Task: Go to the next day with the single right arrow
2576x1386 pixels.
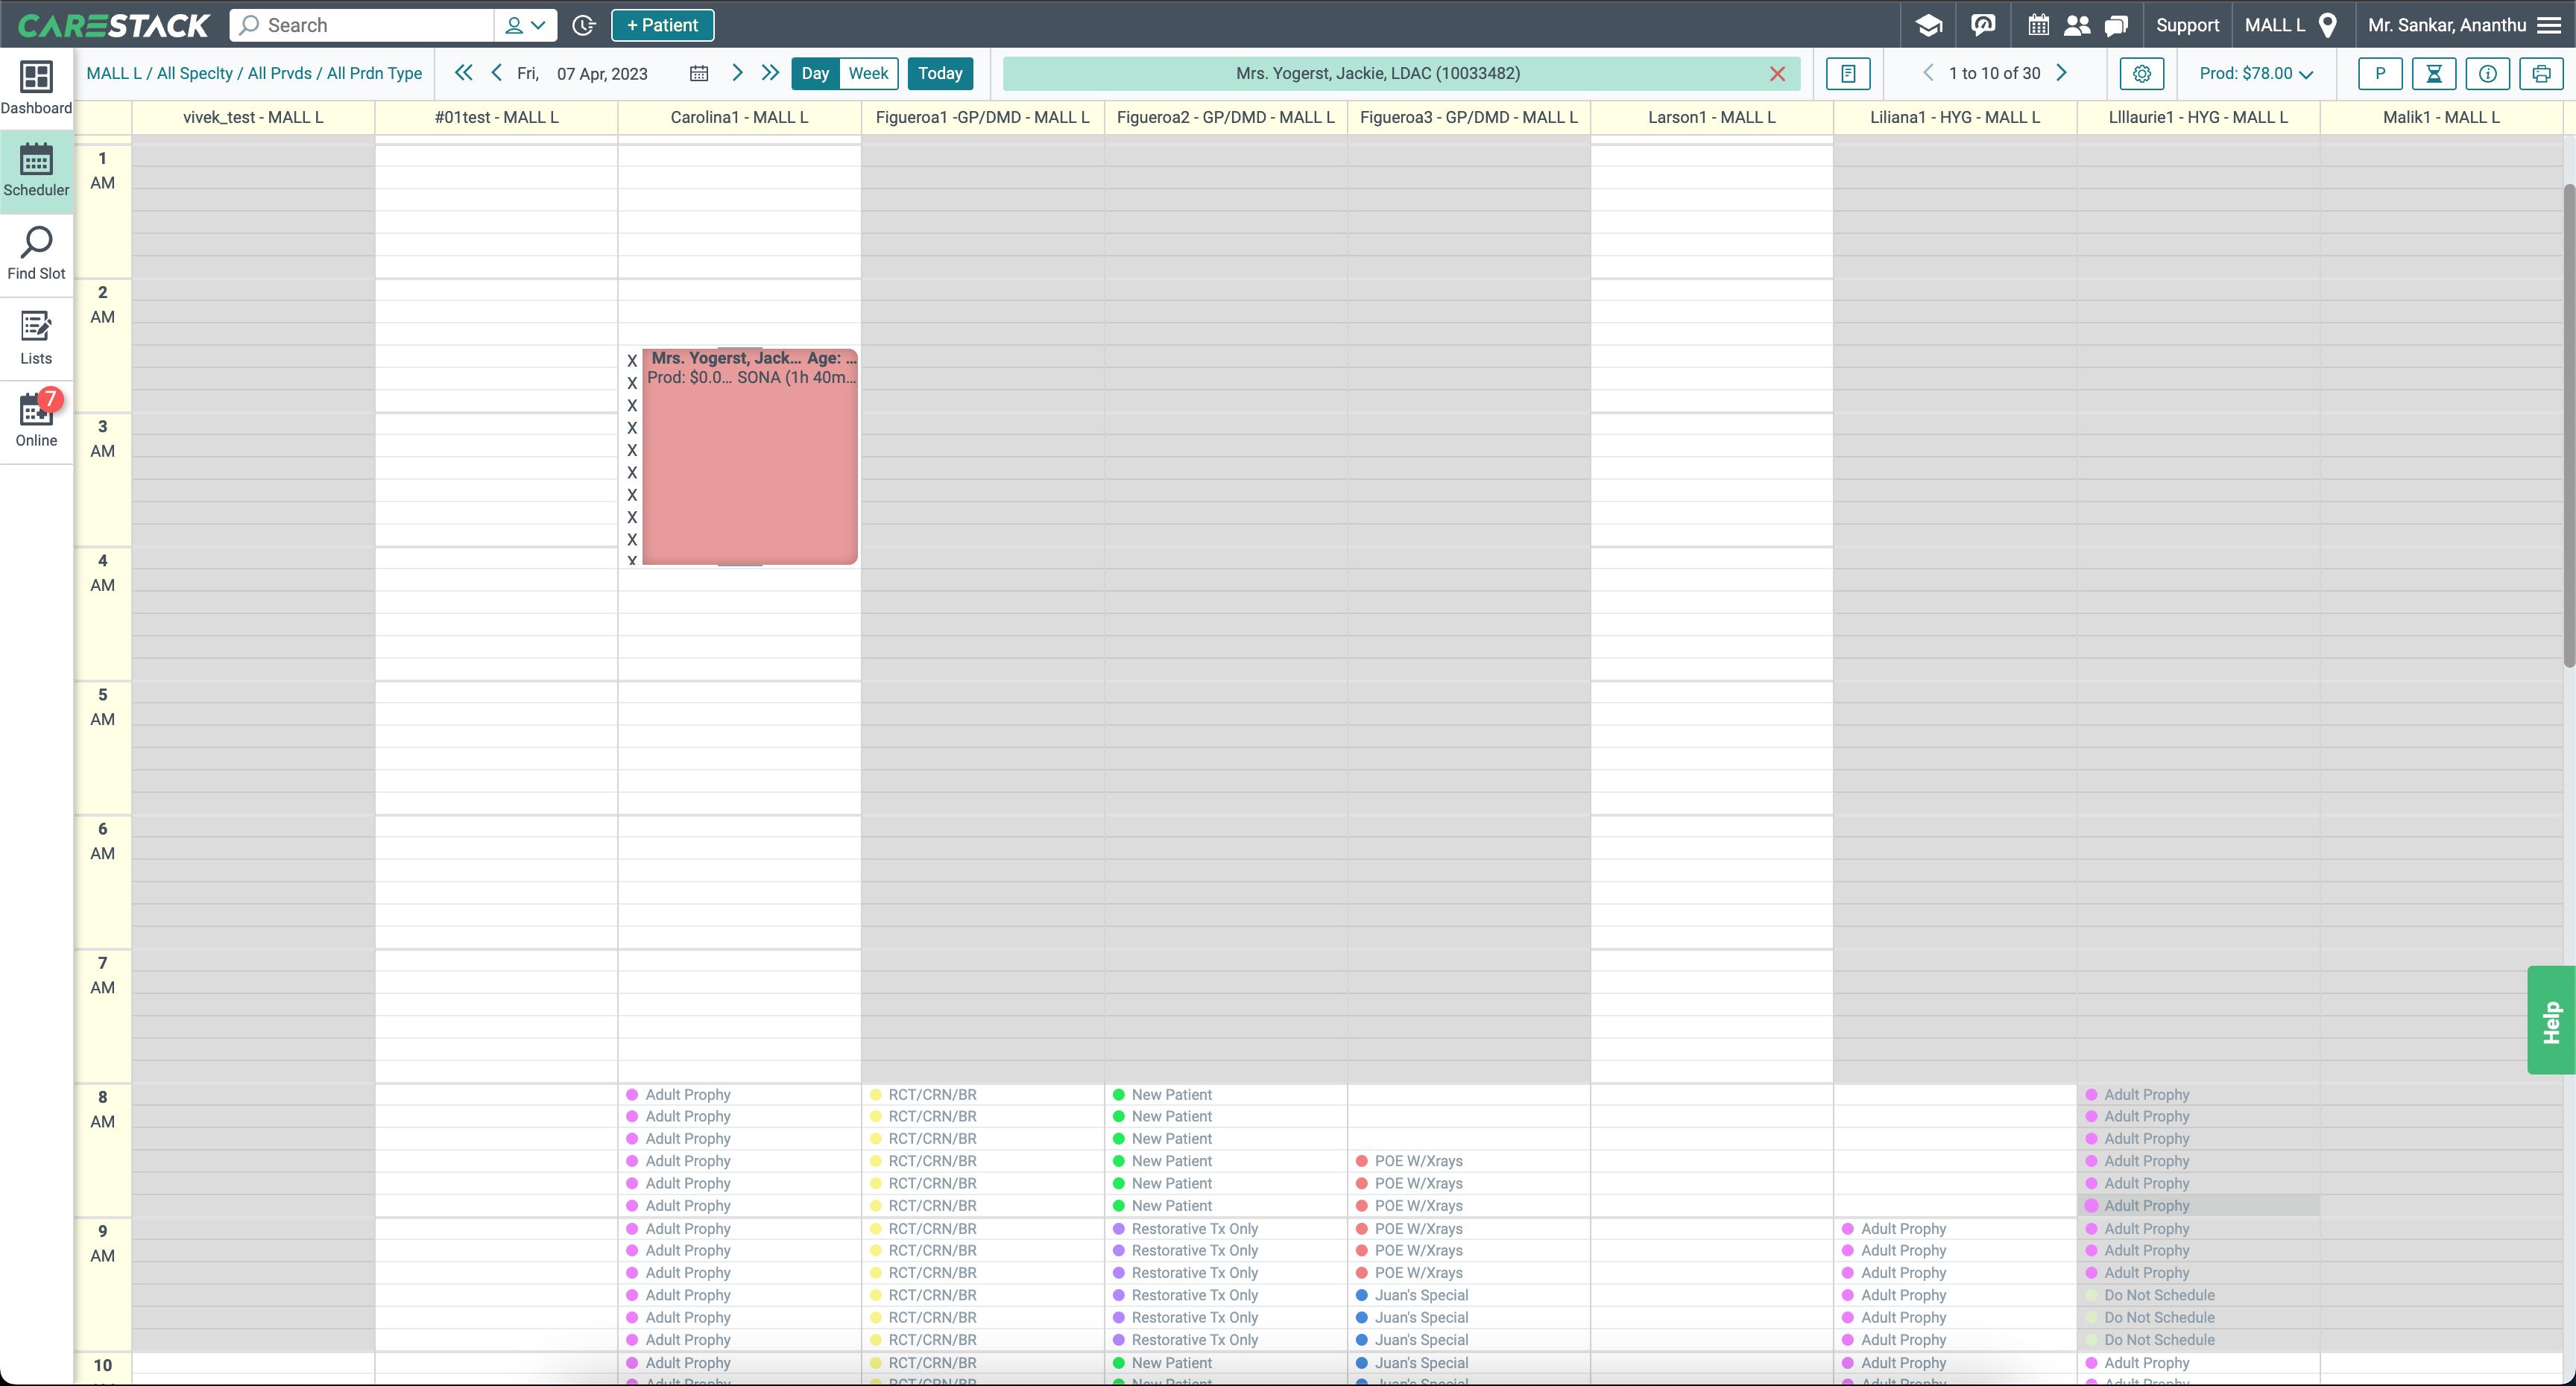Action: coord(737,73)
